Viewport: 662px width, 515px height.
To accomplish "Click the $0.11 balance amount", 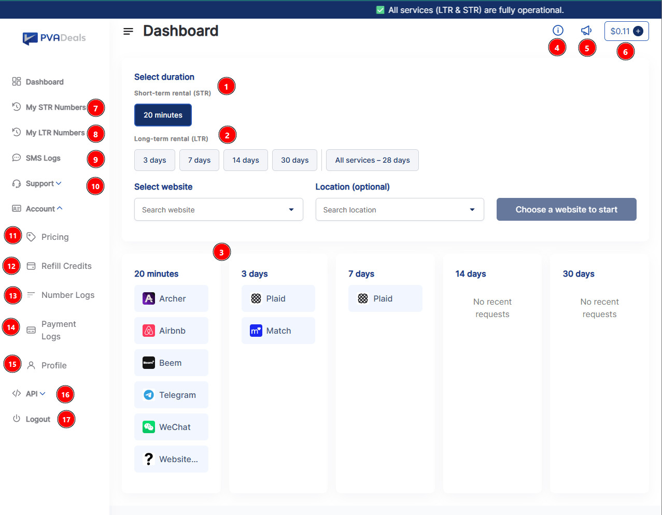I will [620, 31].
